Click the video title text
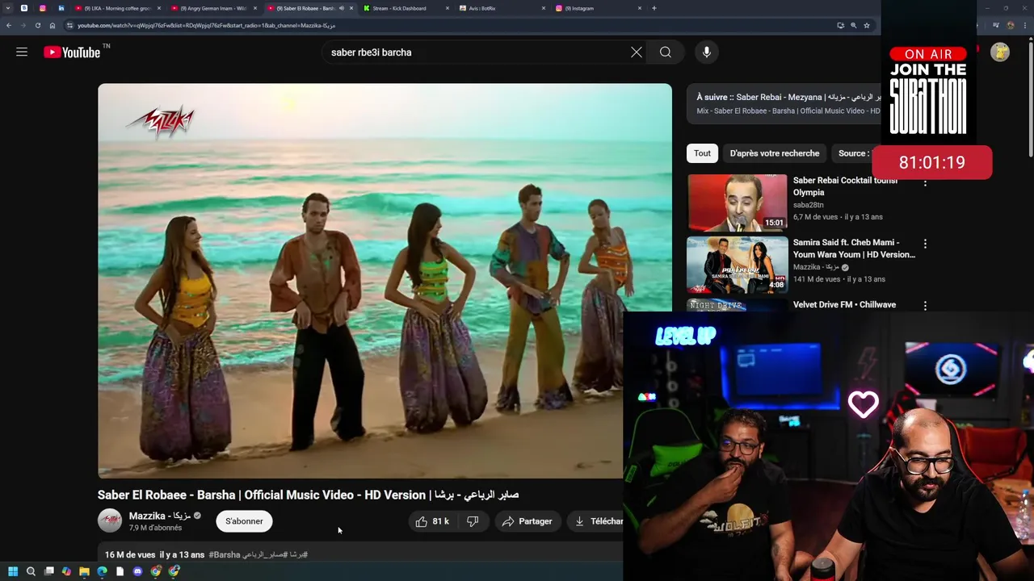 pos(308,495)
